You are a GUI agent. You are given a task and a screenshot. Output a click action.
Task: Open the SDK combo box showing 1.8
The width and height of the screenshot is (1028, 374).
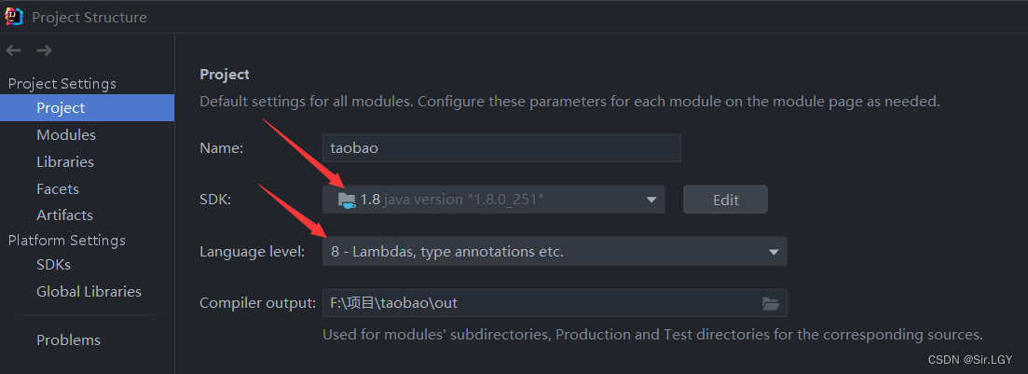pos(494,200)
